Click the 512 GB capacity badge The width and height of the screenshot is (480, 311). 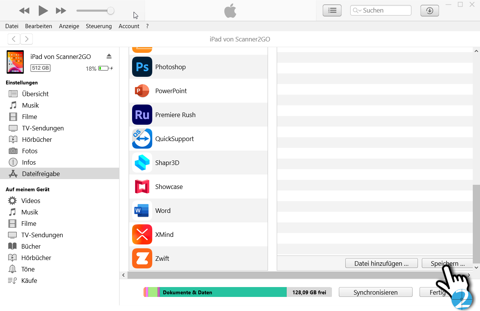40,68
